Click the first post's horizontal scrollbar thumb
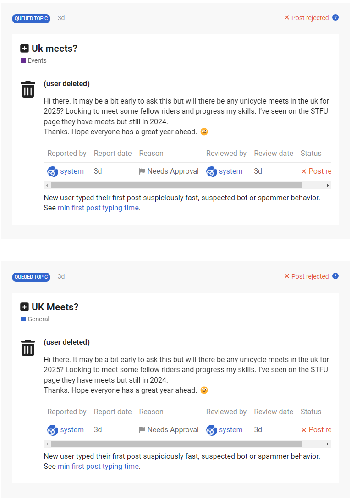The height and width of the screenshot is (500, 351). pyautogui.click(x=176, y=185)
